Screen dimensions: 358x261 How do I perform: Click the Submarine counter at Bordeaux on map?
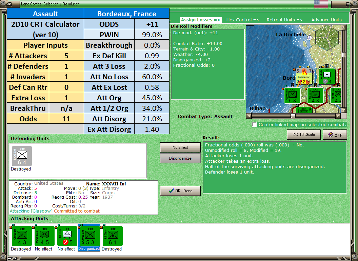click(304, 77)
